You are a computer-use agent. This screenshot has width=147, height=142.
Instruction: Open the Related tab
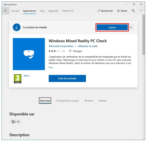tap(103, 101)
